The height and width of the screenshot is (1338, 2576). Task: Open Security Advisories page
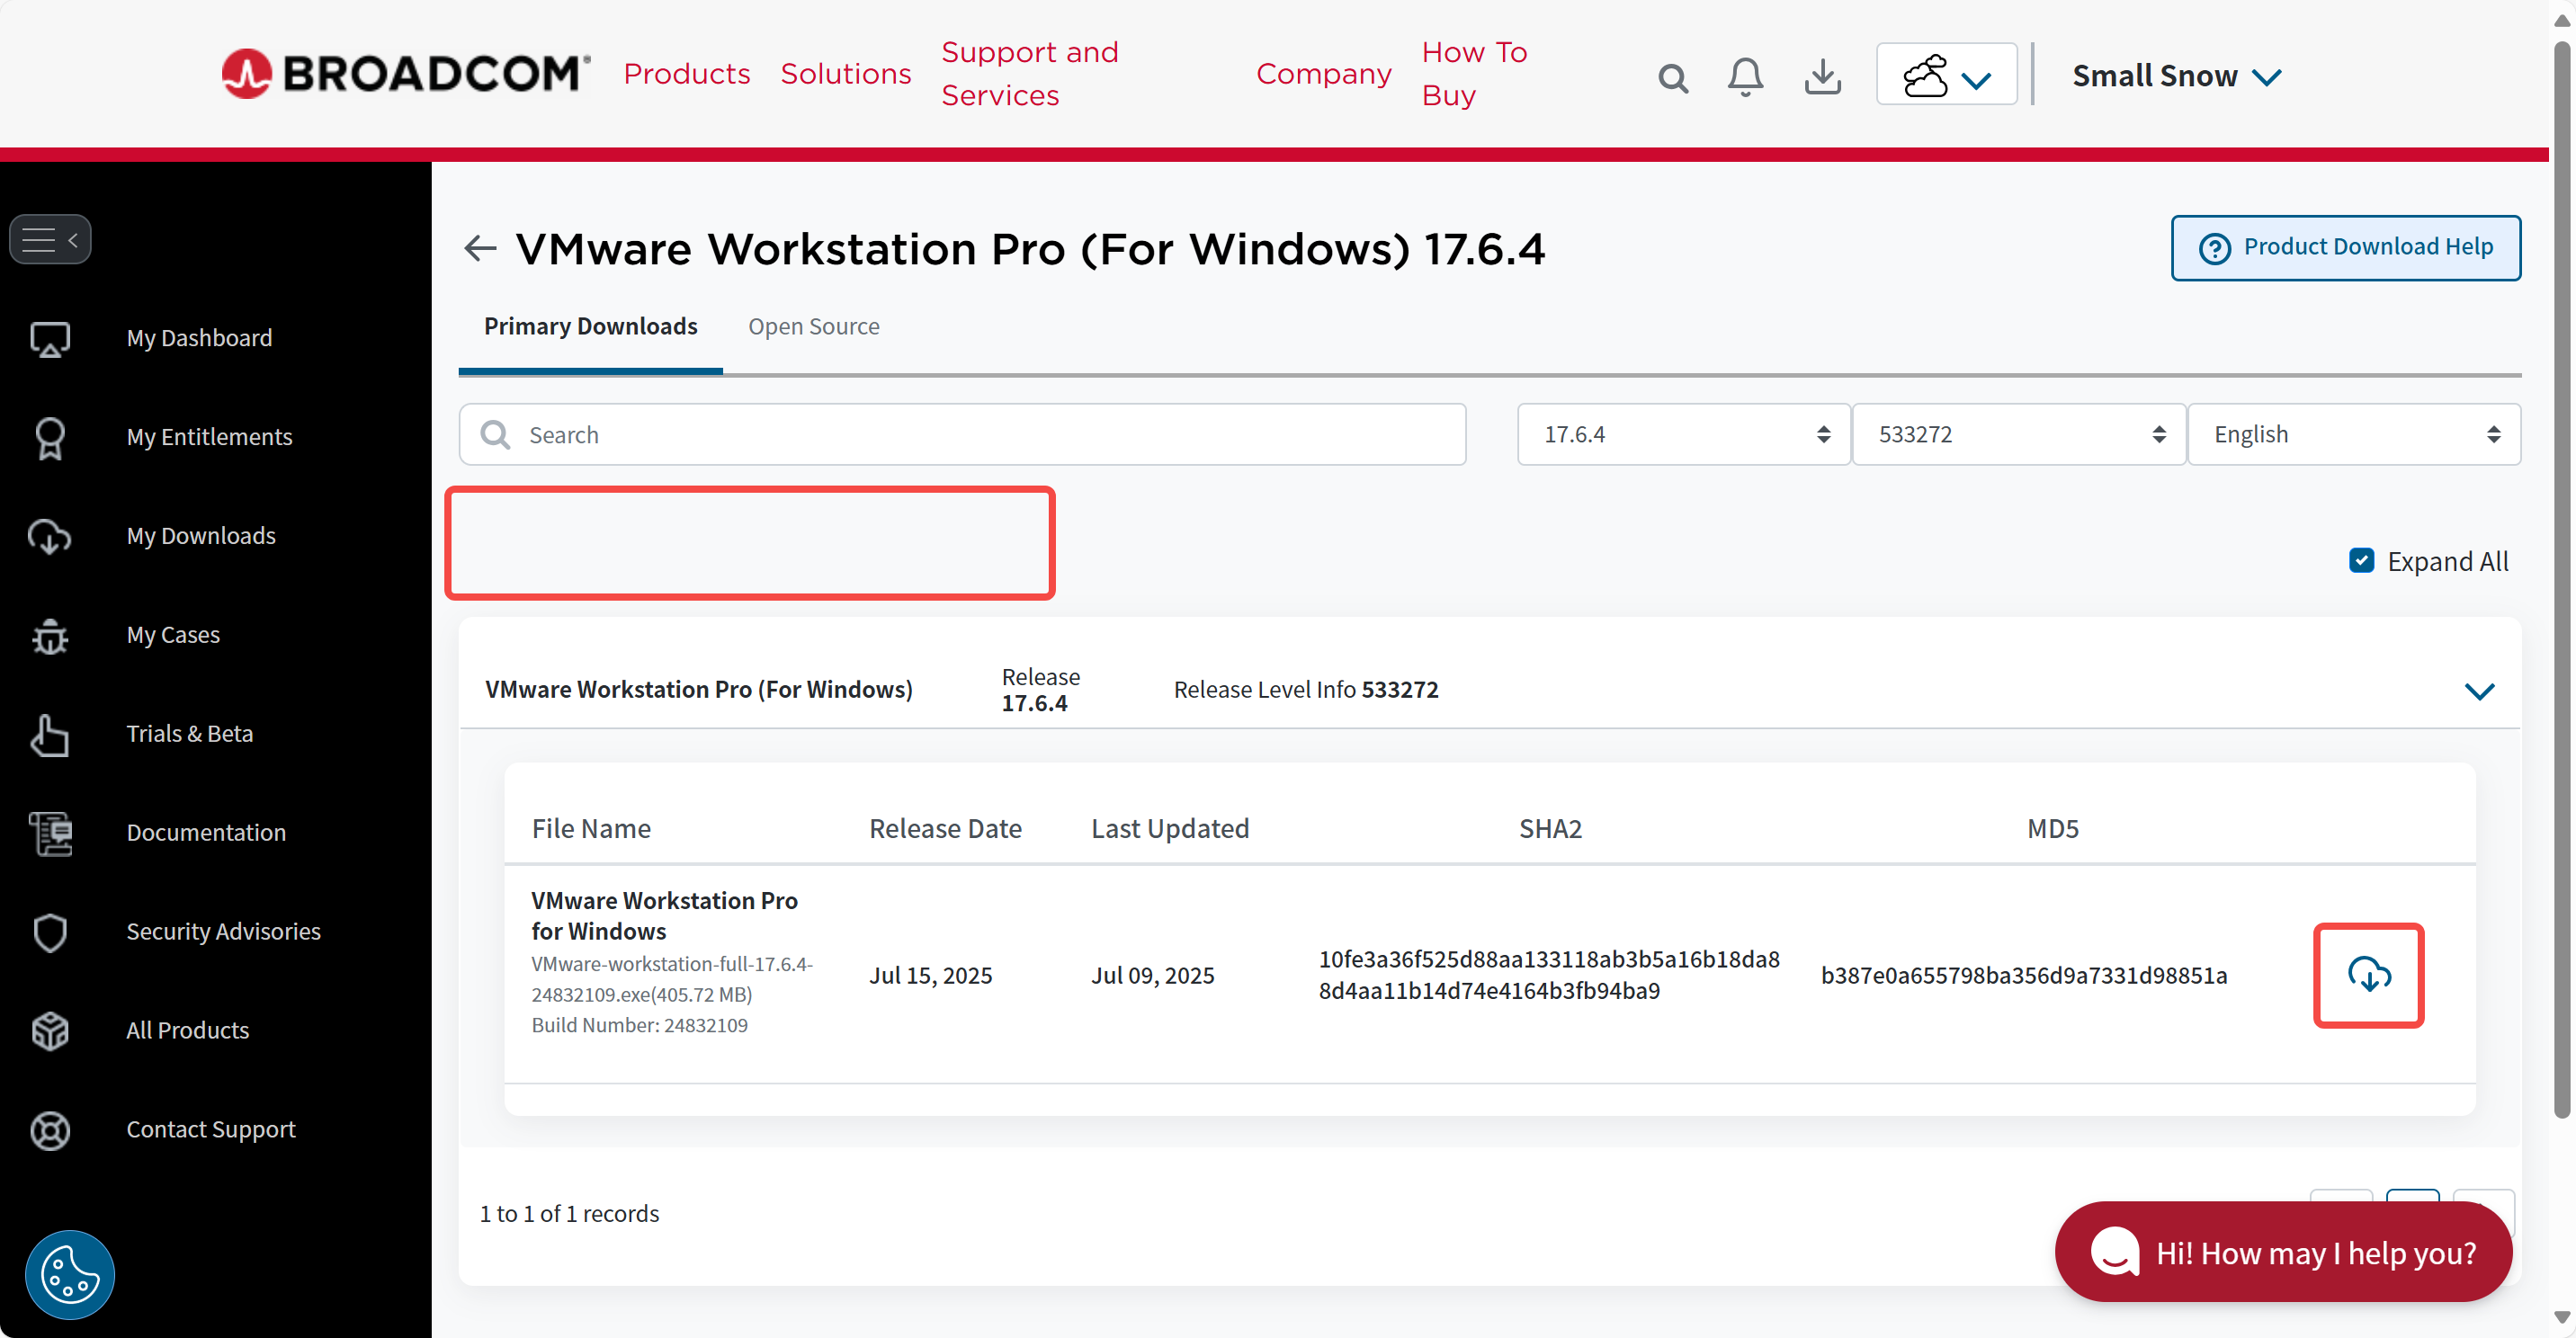[x=223, y=932]
